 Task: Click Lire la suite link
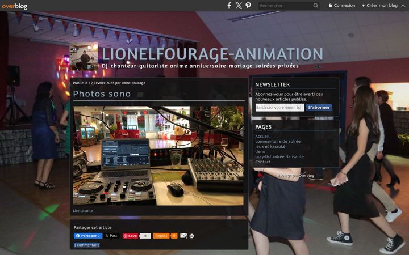pos(83,210)
